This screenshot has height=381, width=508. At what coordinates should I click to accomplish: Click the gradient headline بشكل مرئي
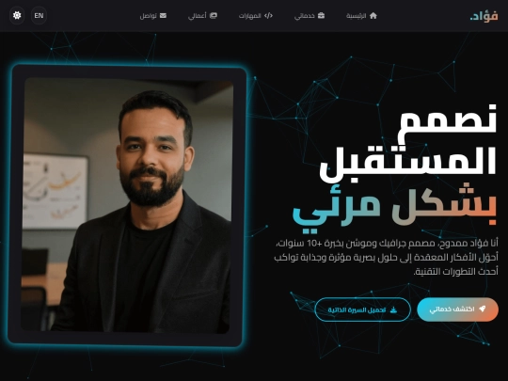tap(394, 207)
